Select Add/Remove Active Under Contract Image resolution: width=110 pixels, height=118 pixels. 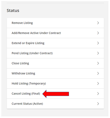click(55, 33)
